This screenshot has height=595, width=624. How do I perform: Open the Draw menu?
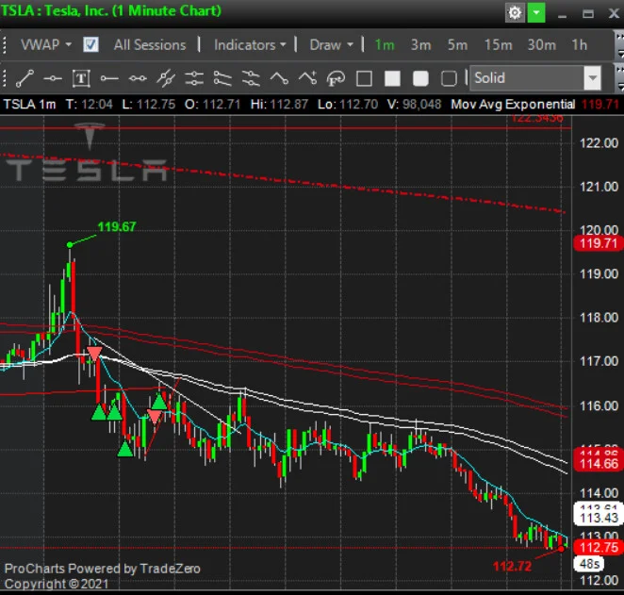[x=332, y=45]
